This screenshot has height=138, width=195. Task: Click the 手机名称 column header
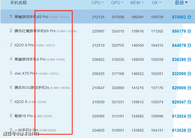(18, 3)
